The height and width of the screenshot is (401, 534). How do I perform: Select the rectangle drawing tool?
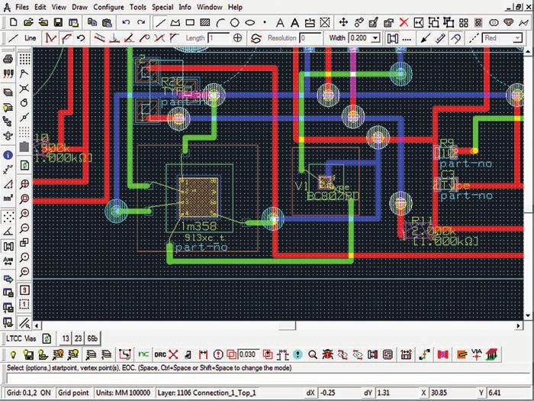tap(190, 23)
